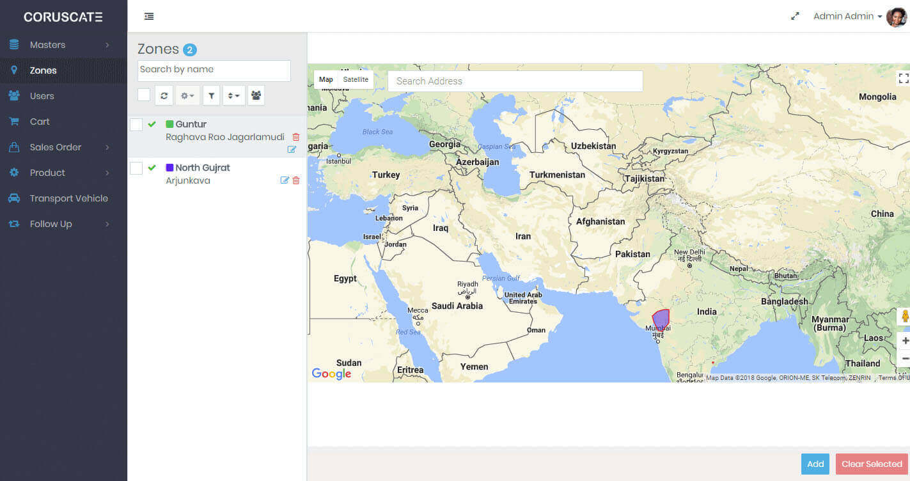
Task: Open the sort order dropdown
Action: (234, 95)
